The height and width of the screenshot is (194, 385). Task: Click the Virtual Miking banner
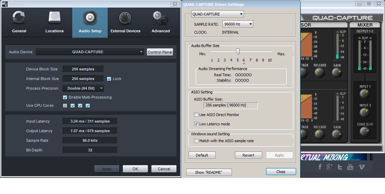click(334, 157)
